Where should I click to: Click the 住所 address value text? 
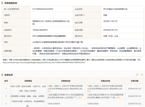(58, 42)
